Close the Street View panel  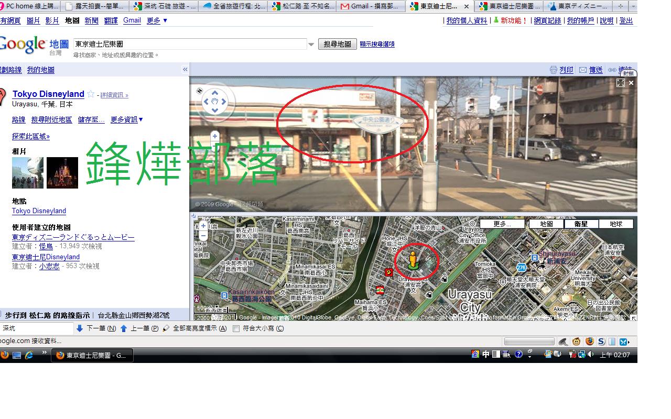[x=631, y=83]
